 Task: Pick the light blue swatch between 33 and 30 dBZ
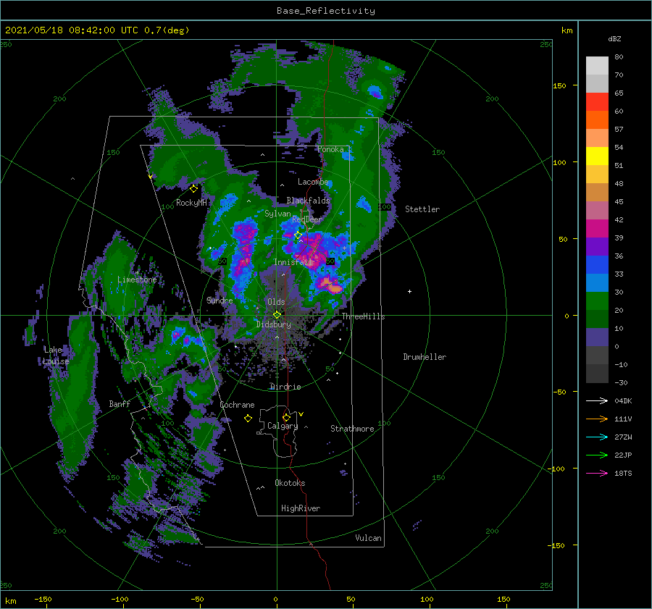[x=597, y=283]
